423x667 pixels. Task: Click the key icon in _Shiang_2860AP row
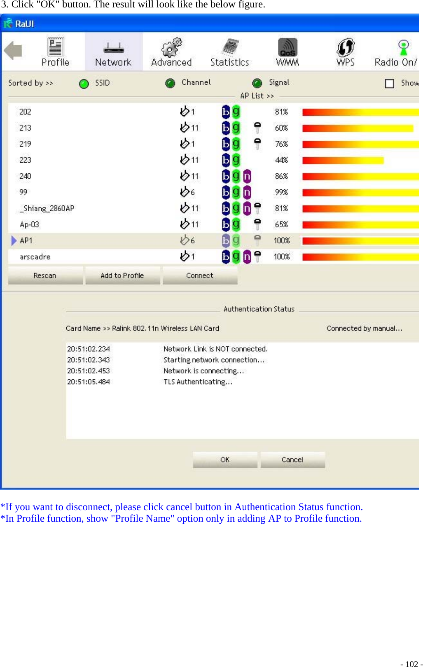257,208
